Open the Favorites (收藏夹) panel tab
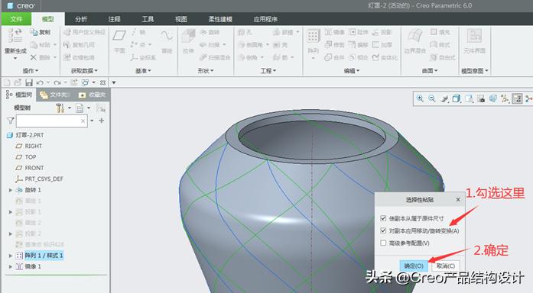This screenshot has width=533, height=293. (x=93, y=95)
